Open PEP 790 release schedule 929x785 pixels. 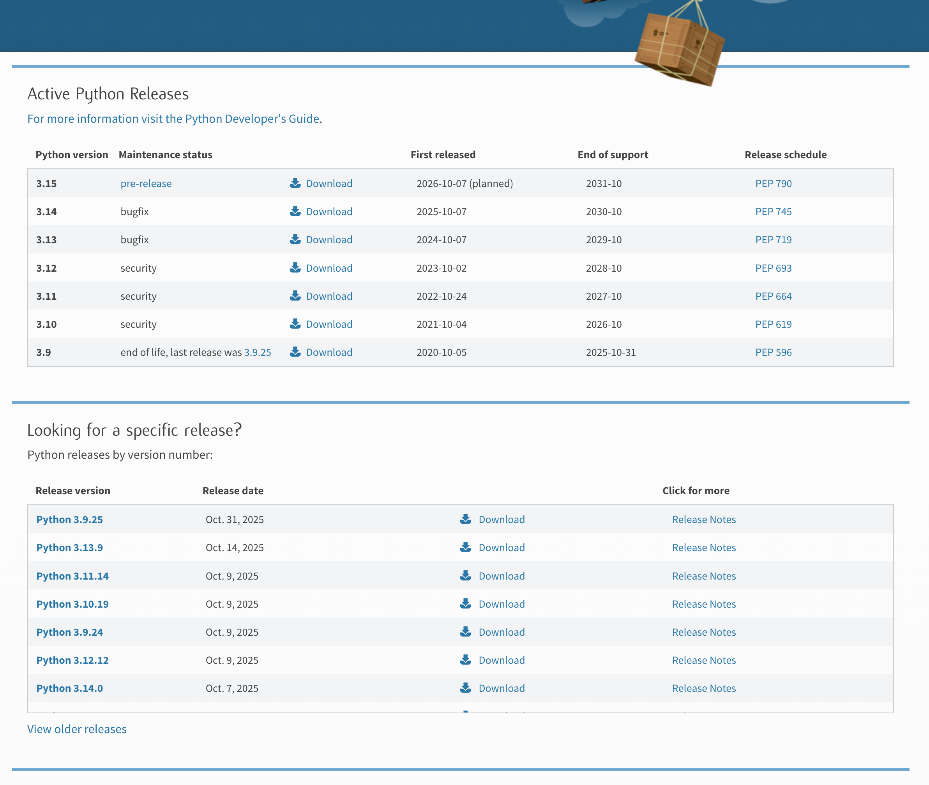(773, 183)
